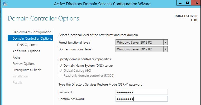Click 'Select functional level' instruction text
201x105 pixels.
(98, 35)
